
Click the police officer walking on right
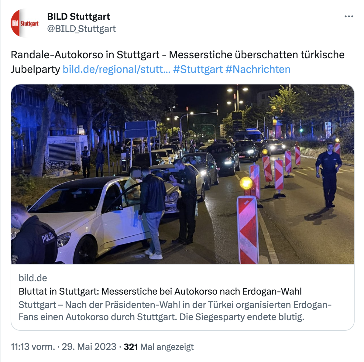328,175
